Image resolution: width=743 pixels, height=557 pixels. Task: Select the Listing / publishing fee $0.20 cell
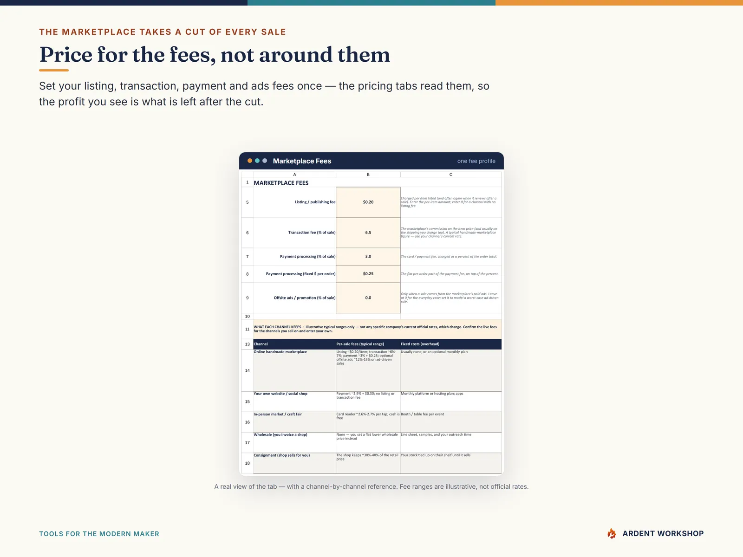pos(368,202)
